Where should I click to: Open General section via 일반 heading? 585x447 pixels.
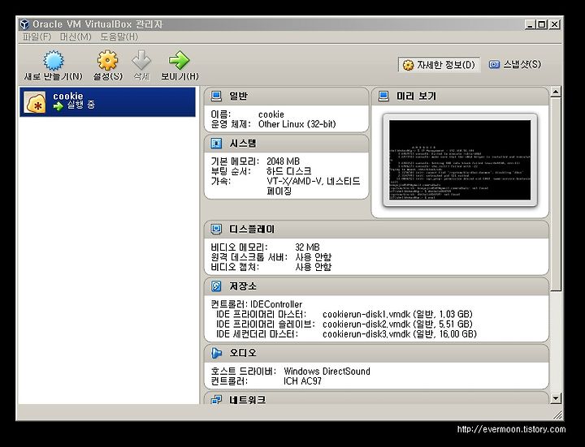point(238,96)
